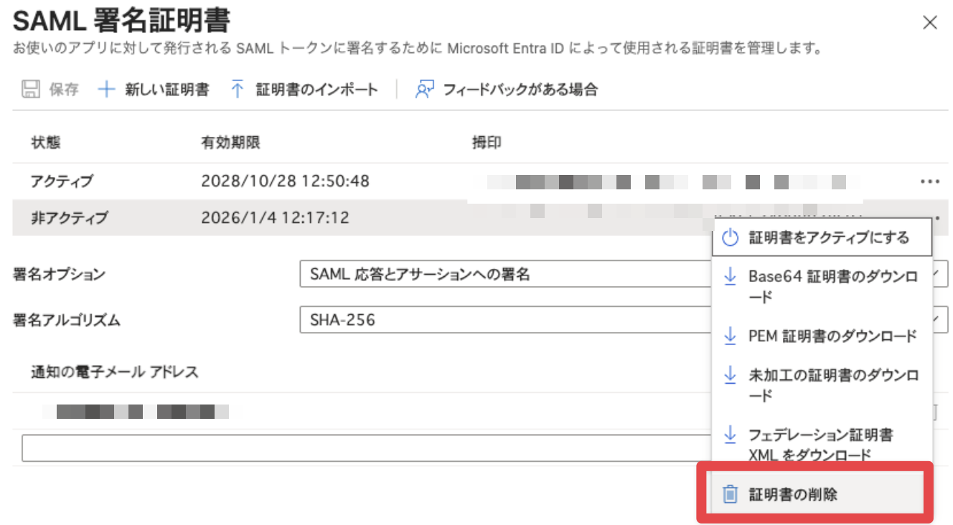Click the 新しい証明書 button label

click(x=166, y=90)
